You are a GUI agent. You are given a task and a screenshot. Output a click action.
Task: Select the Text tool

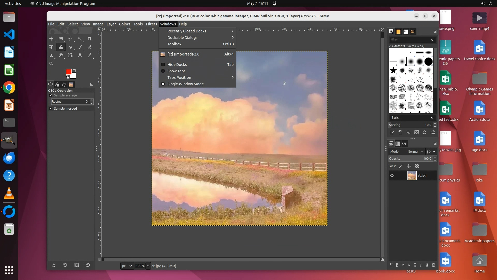80,55
